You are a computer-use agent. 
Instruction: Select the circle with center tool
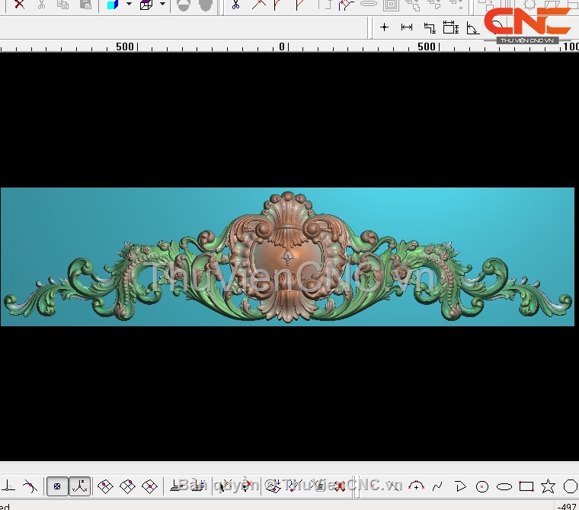pyautogui.click(x=482, y=486)
